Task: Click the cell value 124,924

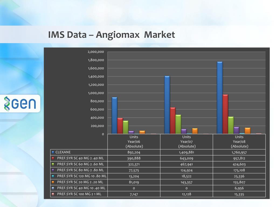Action: tap(187, 170)
